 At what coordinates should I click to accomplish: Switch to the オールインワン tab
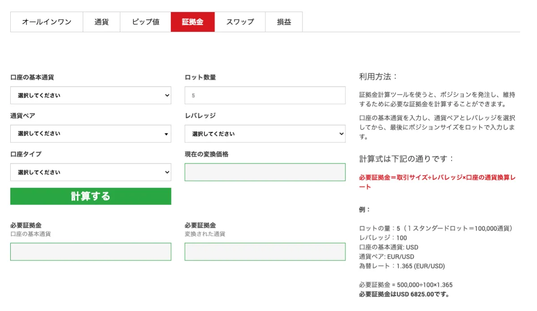coord(47,21)
